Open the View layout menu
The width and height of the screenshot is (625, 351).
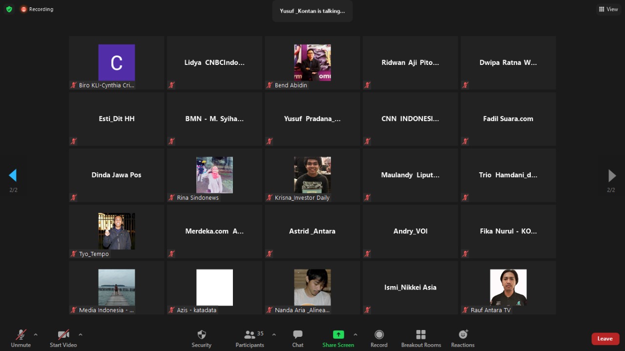608,9
